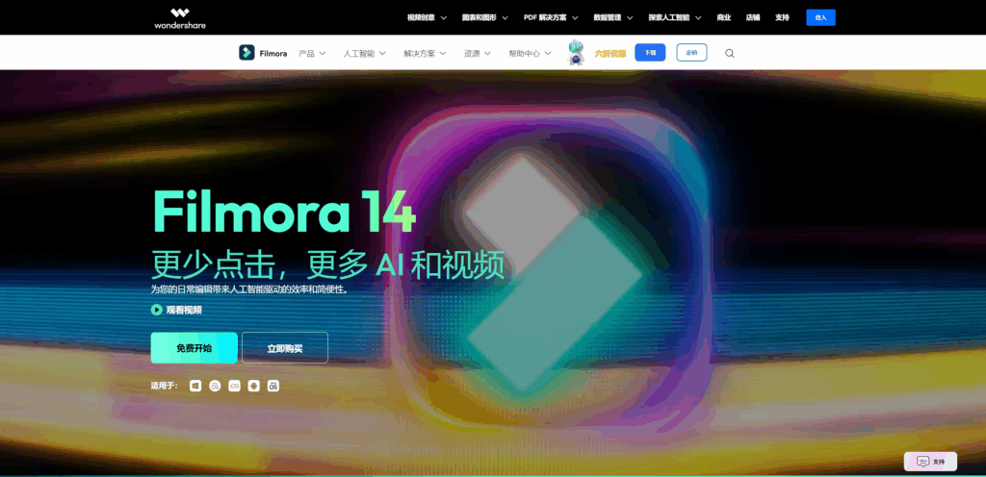Select the iPadOS platform icon

click(272, 386)
